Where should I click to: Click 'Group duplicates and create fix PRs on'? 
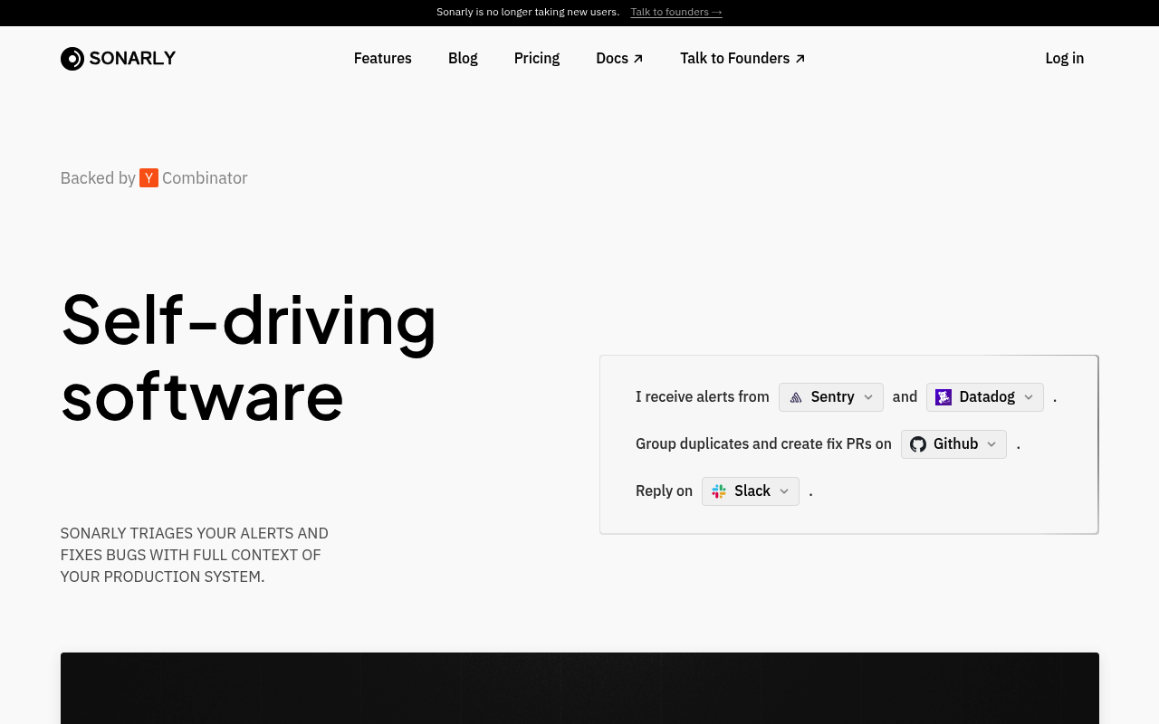(x=763, y=444)
